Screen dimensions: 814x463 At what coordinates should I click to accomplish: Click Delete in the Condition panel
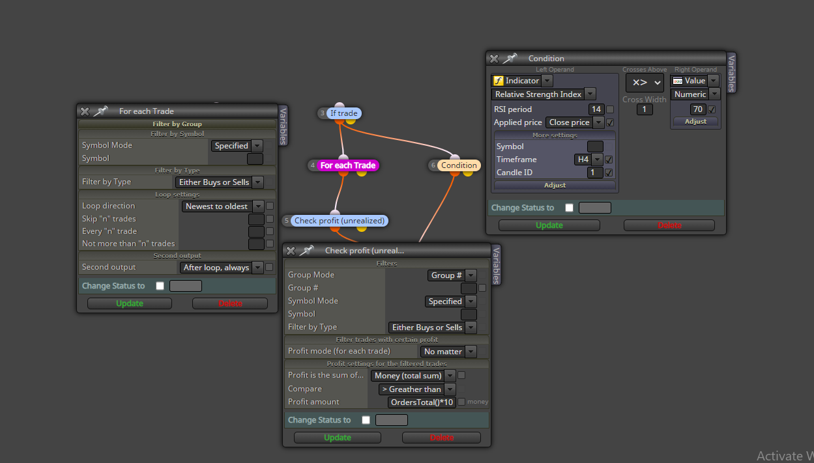point(669,225)
